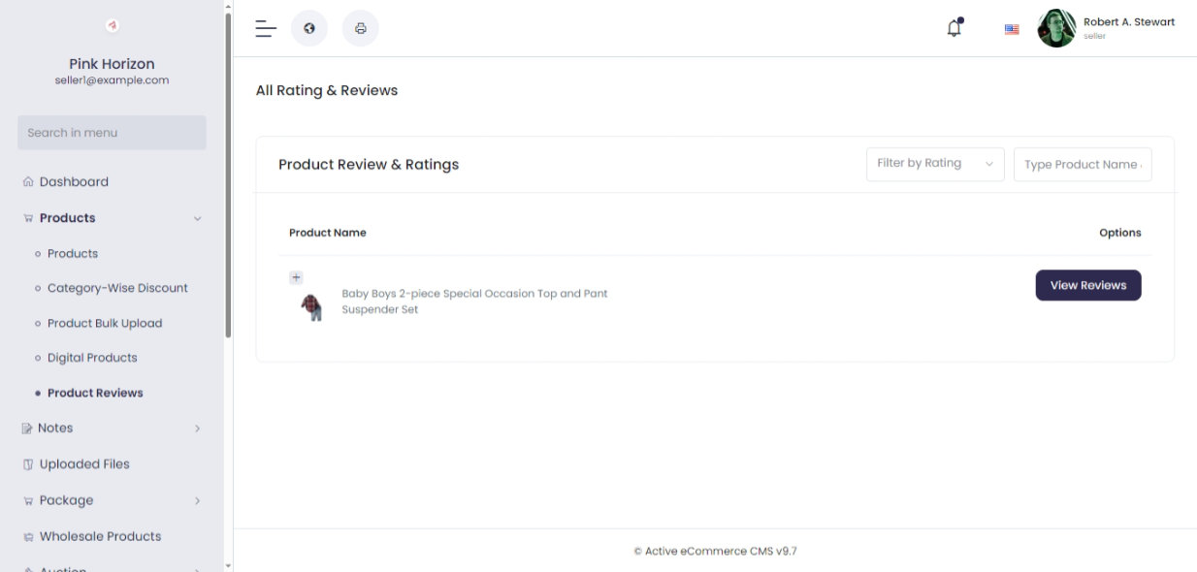Toggle the hamburger sidebar menu icon

pyautogui.click(x=266, y=28)
